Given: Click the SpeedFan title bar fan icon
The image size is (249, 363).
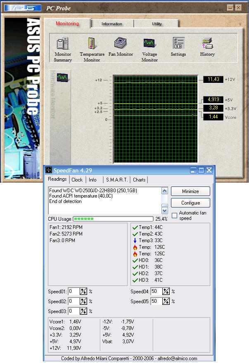Looking at the screenshot, I should pyautogui.click(x=49, y=170).
